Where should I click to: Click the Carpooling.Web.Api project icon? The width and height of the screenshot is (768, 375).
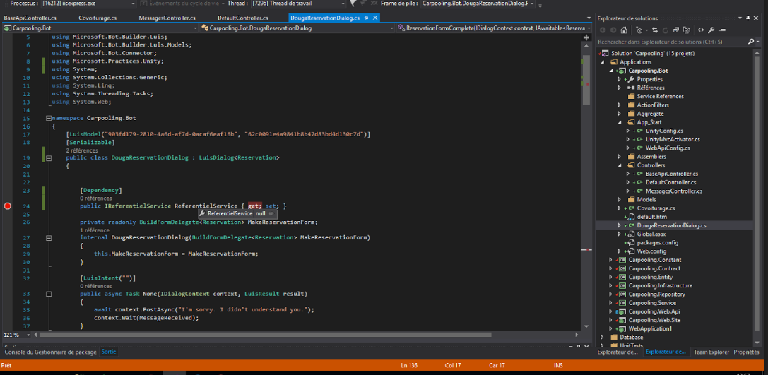pos(621,311)
